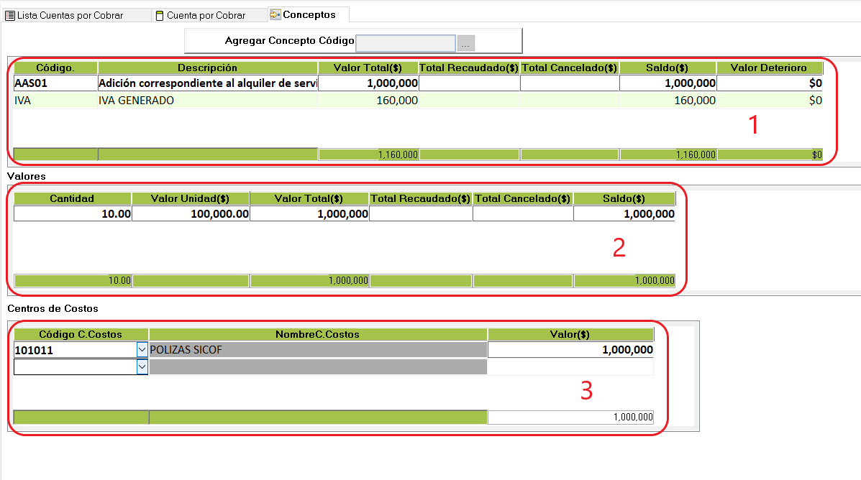Screen dimensions: 861x480
Task: Click the document icon on Cuenta por Cobrar tab
Action: tap(160, 16)
